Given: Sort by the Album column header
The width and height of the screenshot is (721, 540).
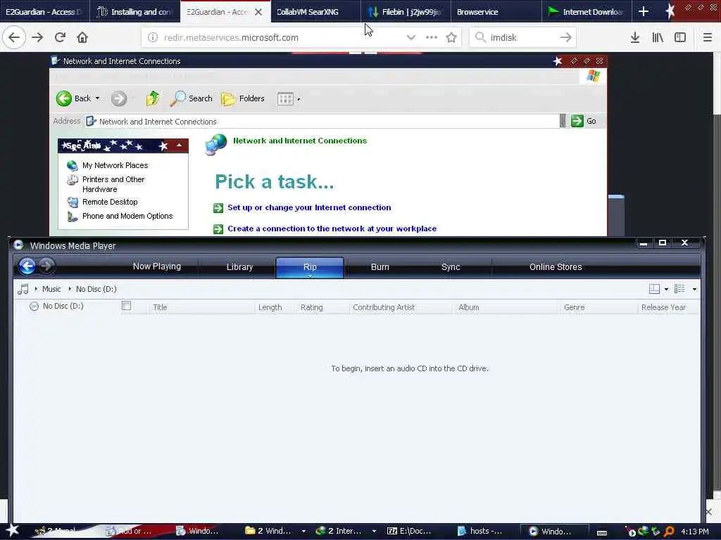Looking at the screenshot, I should coord(506,307).
